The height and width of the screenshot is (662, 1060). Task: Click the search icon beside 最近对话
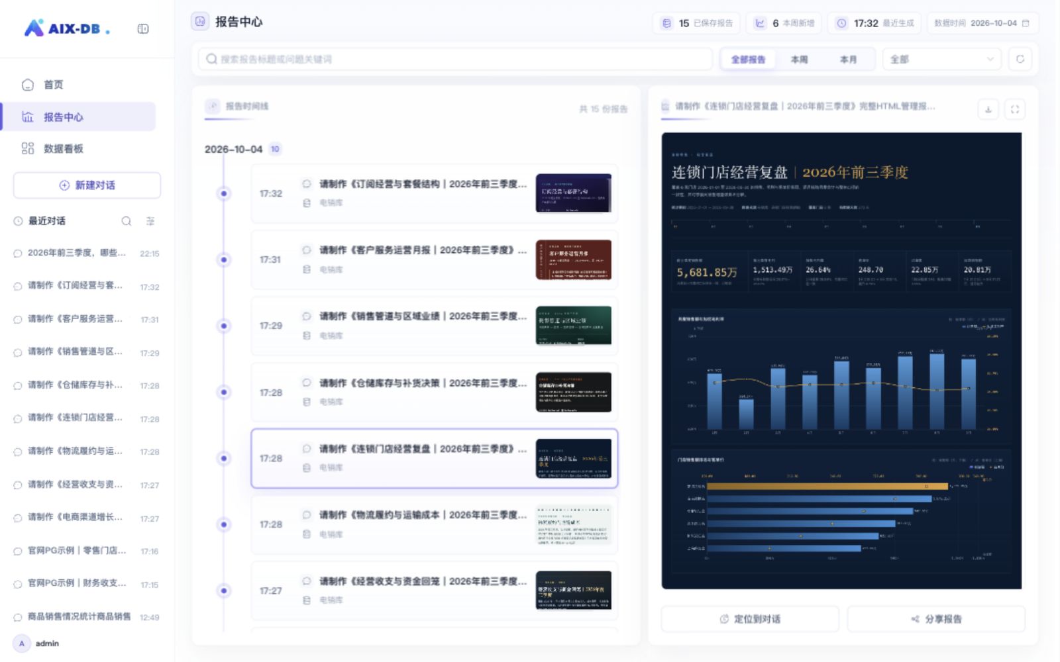coord(126,221)
